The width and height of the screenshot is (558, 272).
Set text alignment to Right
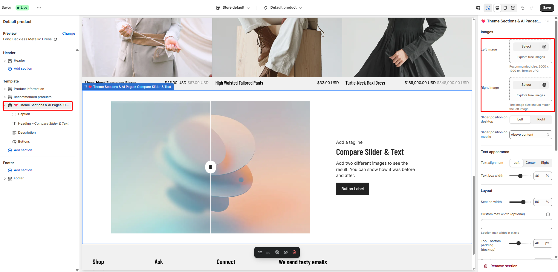545,163
